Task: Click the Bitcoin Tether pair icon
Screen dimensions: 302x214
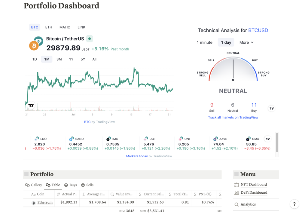Action: (36, 43)
